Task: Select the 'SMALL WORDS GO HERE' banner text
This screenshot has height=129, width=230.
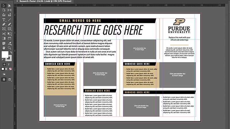Action: point(80,21)
